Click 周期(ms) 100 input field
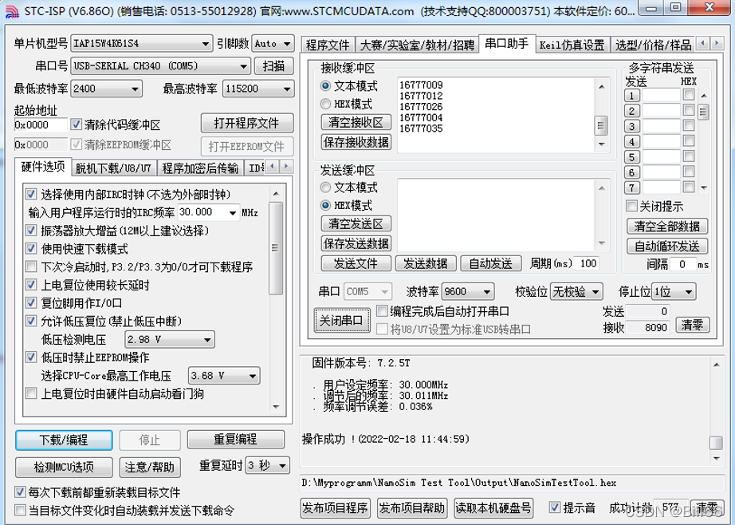Viewport: 735px width, 525px height. pos(587,263)
